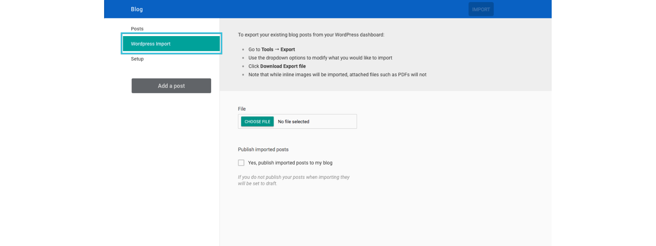Click the italic hint about posts set to draft
The image size is (656, 246).
(294, 180)
